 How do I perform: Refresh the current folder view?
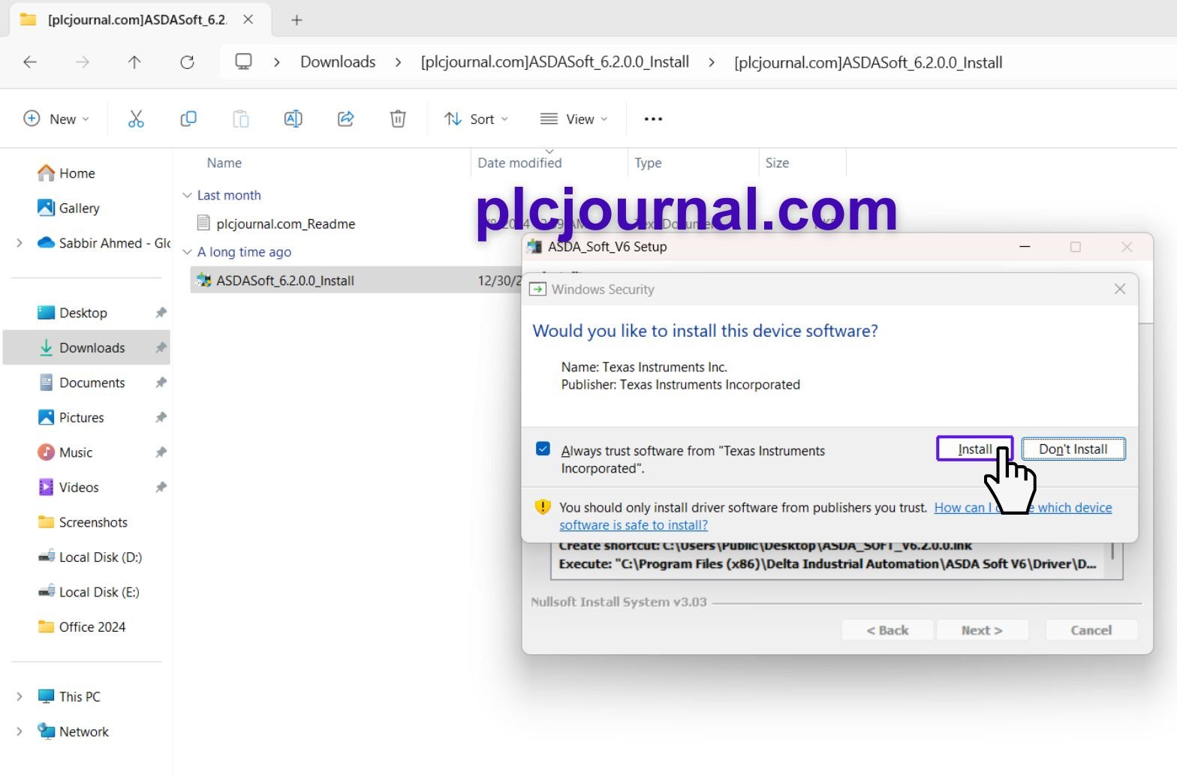(187, 62)
